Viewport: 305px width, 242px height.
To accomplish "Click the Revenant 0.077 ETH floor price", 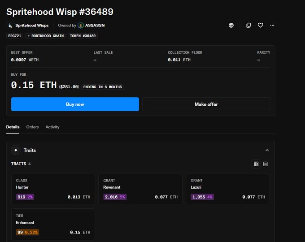I will (x=166, y=197).
